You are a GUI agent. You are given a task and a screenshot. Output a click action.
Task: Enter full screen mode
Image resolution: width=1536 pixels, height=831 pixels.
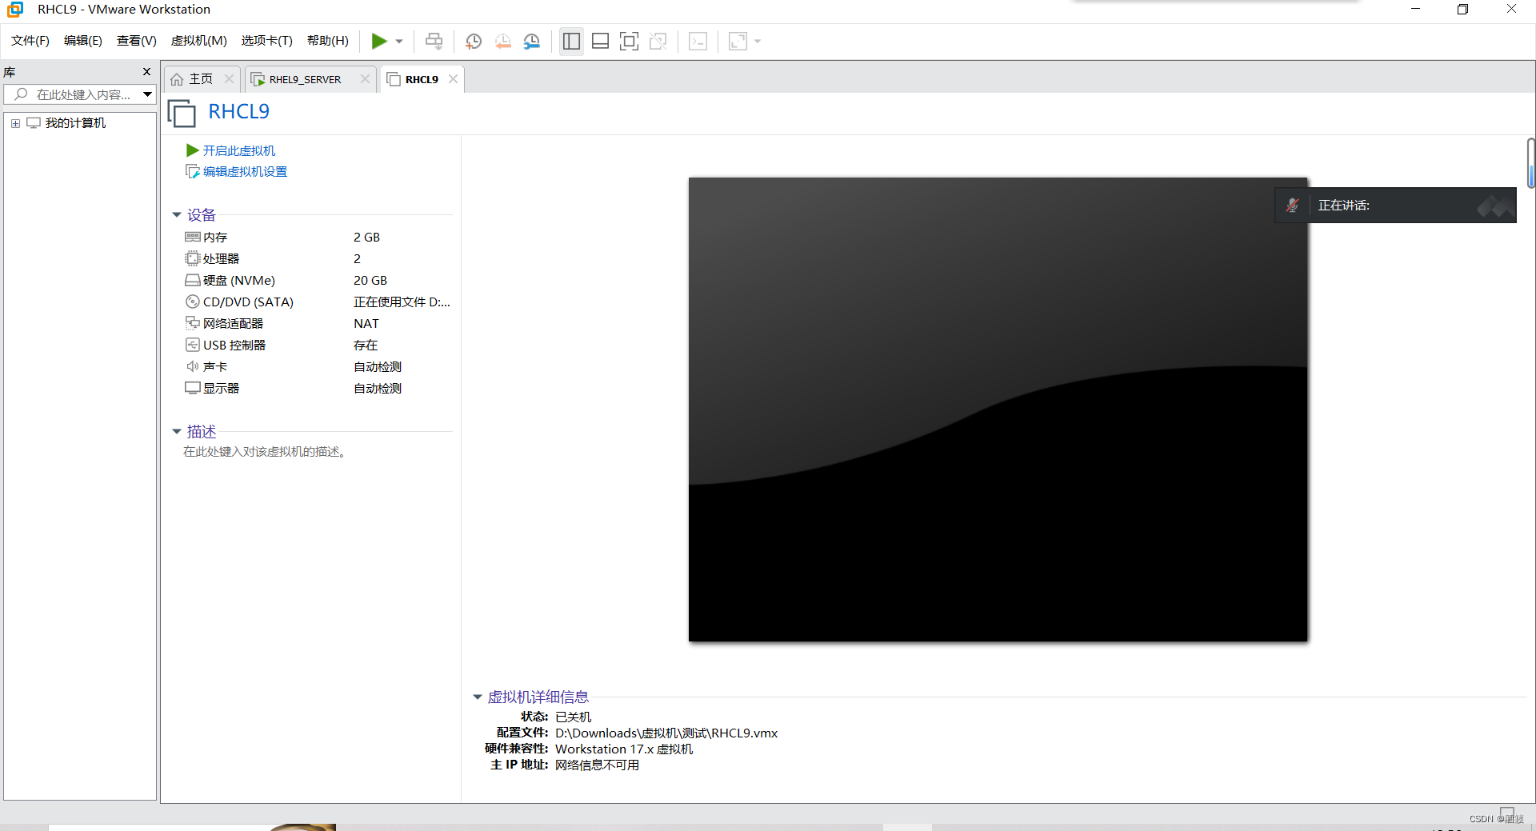(x=630, y=41)
